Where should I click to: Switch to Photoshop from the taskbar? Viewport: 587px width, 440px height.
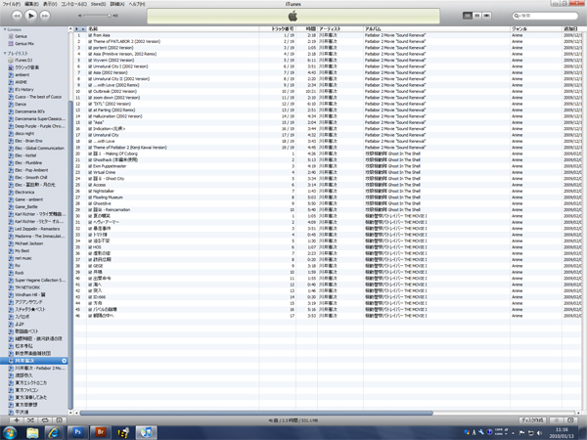coord(78,433)
